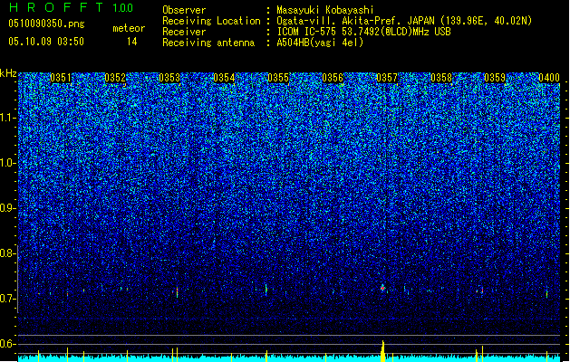
Task: Select the filename 0510090350.png
Action: [46, 24]
